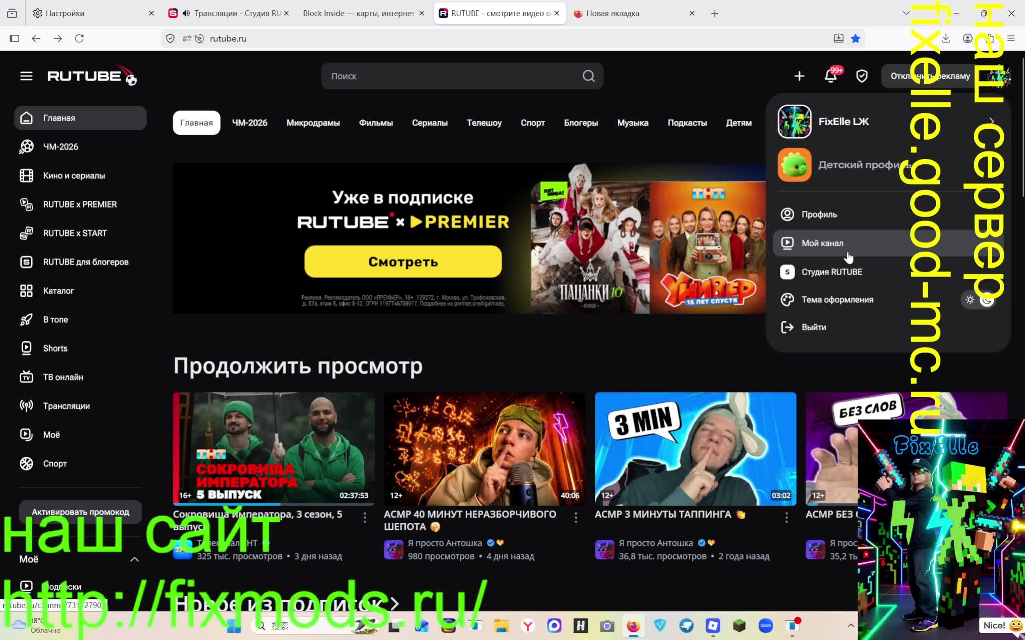The image size is (1025, 640).
Task: Select the Микродрамы category tab
Action: pyautogui.click(x=313, y=123)
